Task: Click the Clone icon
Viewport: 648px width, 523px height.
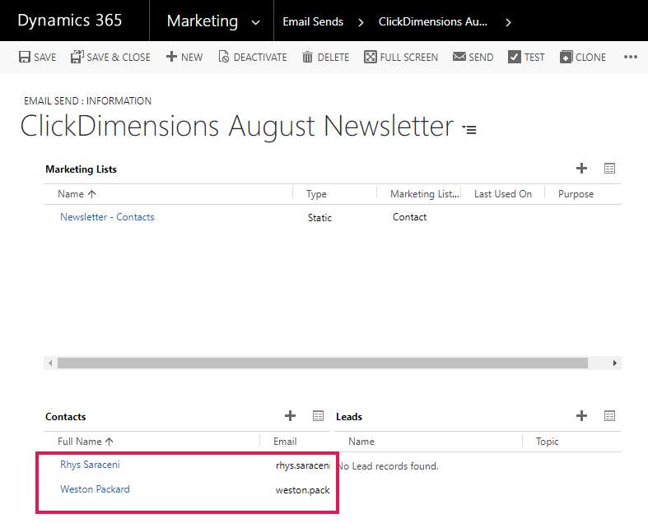Action: pyautogui.click(x=566, y=57)
